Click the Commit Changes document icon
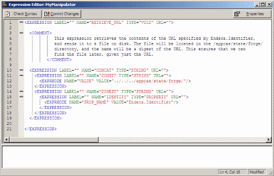This screenshot has width=274, height=176. (x=47, y=14)
